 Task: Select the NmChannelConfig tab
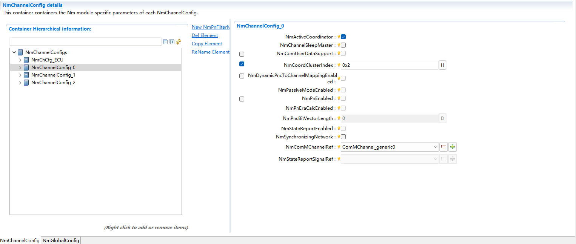[20, 241]
